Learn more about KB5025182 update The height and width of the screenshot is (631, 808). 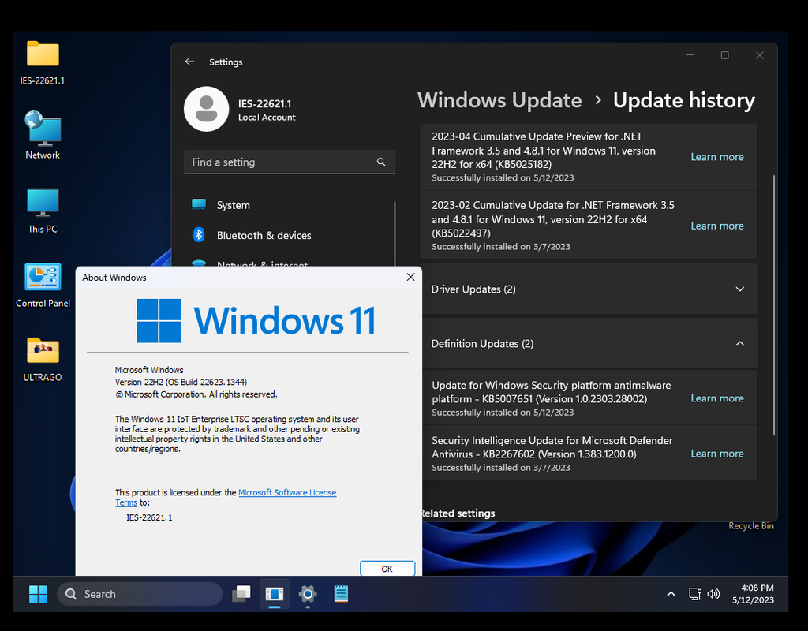[x=716, y=157]
